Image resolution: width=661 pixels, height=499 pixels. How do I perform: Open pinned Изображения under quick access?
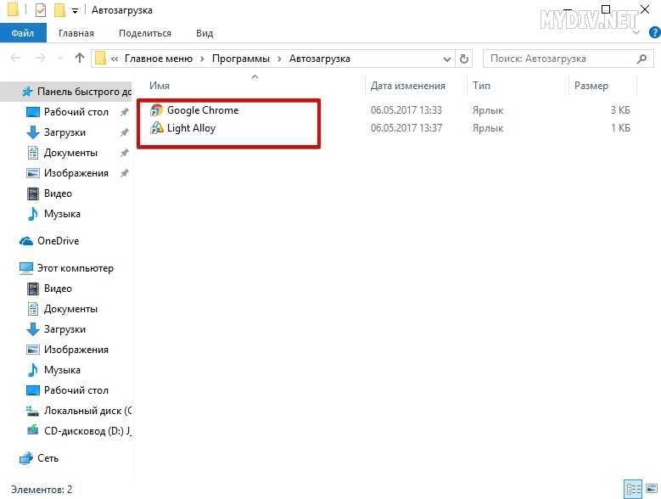coord(76,173)
